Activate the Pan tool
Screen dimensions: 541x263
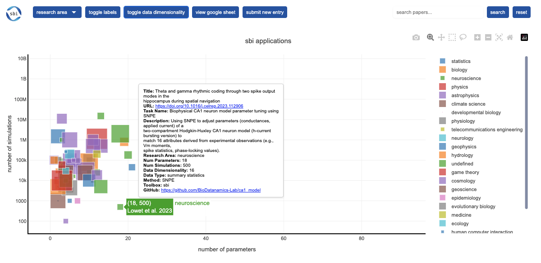click(x=441, y=37)
